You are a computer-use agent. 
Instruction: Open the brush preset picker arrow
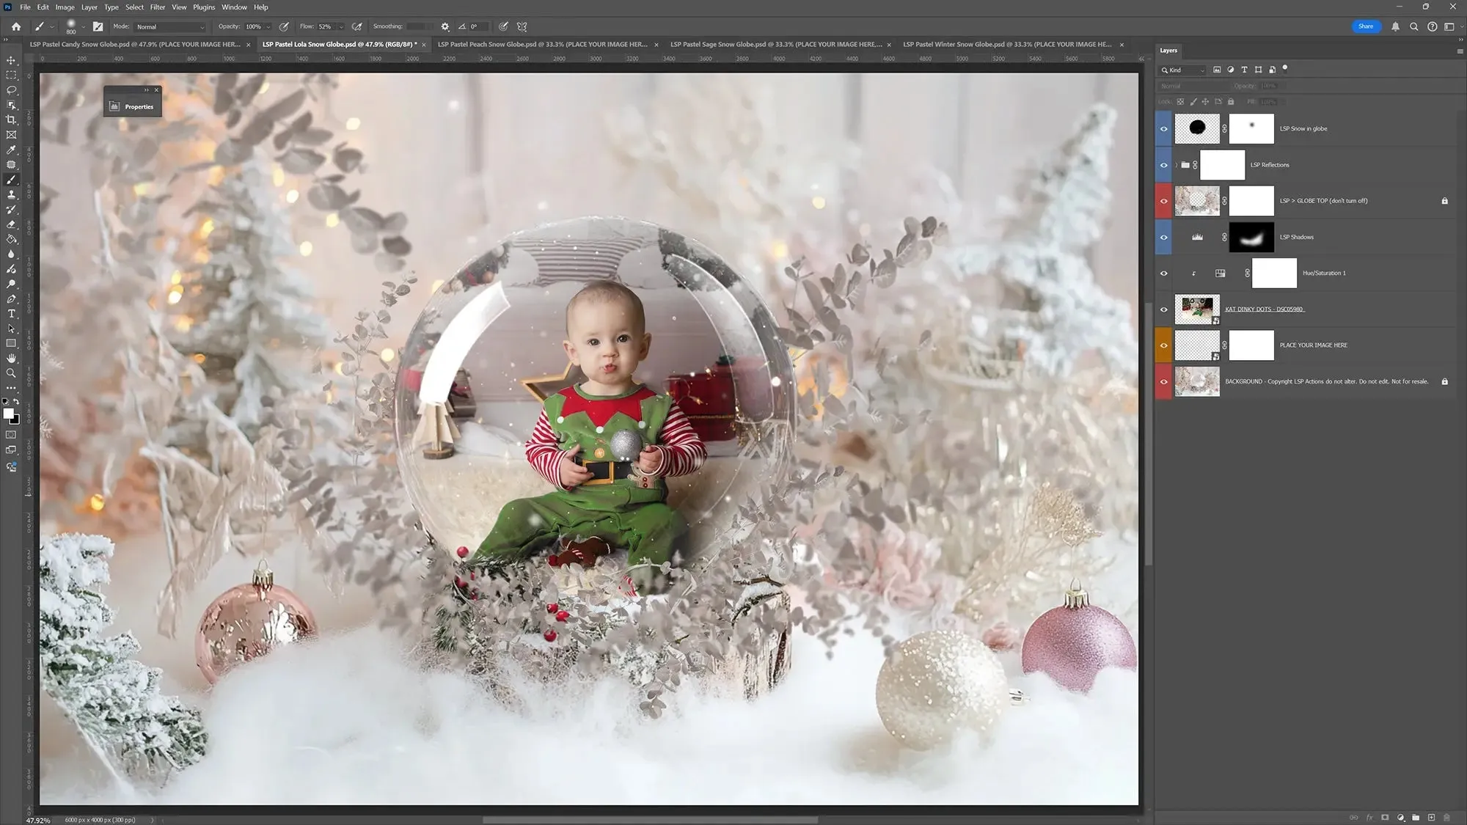(x=83, y=26)
